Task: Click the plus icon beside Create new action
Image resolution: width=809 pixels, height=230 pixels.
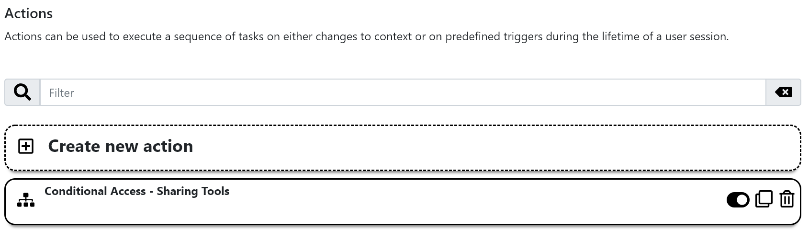Action: 26,146
